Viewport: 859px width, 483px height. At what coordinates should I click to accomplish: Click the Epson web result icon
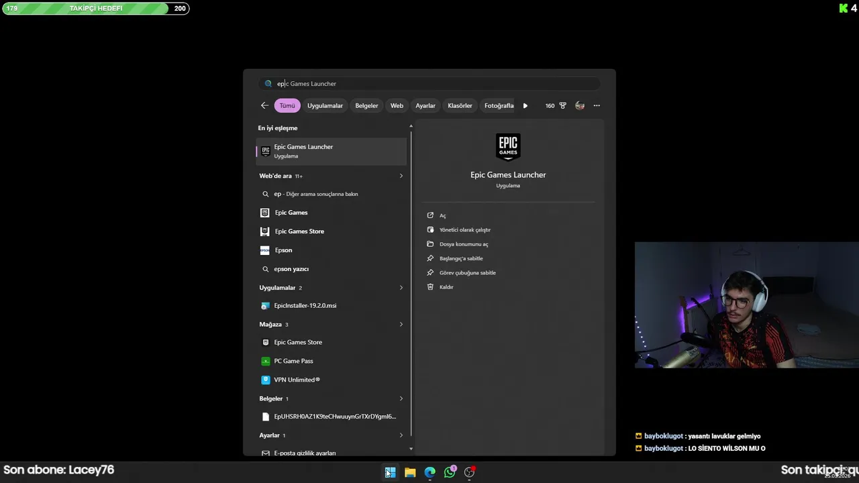pos(264,250)
